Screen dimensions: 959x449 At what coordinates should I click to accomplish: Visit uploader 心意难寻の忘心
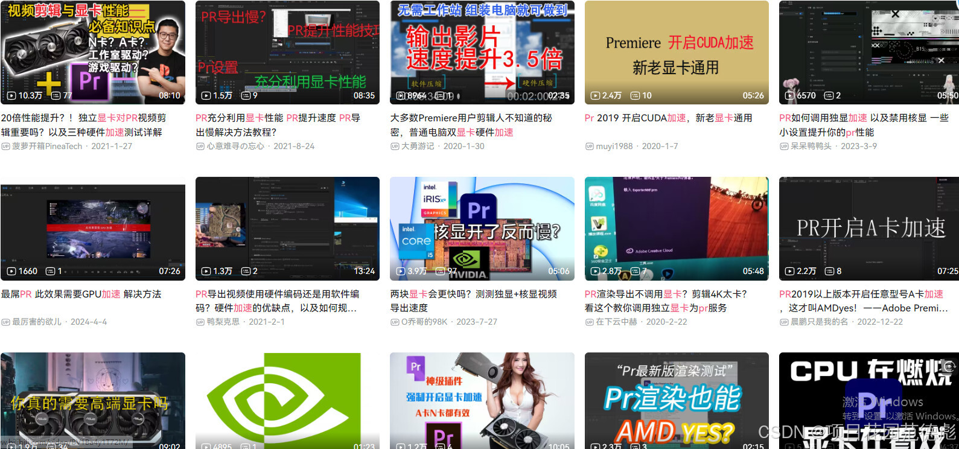coord(235,147)
